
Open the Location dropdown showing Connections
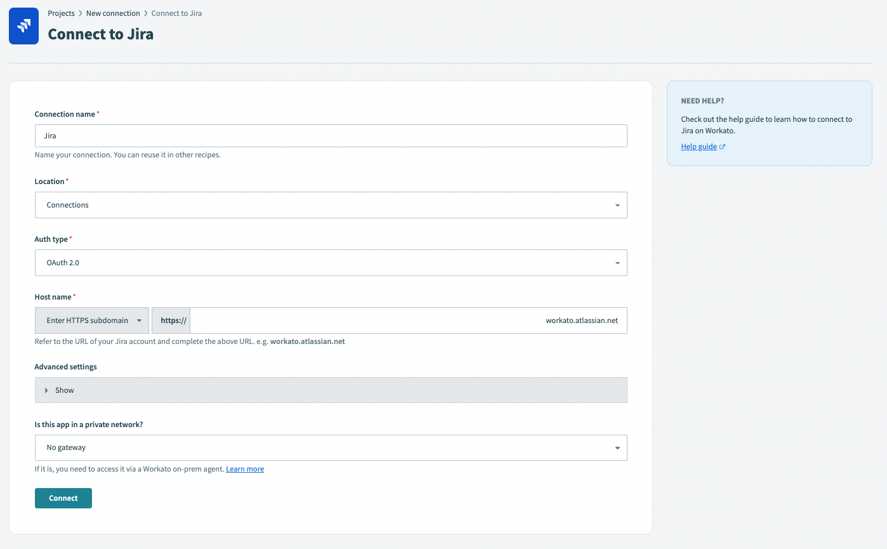330,204
